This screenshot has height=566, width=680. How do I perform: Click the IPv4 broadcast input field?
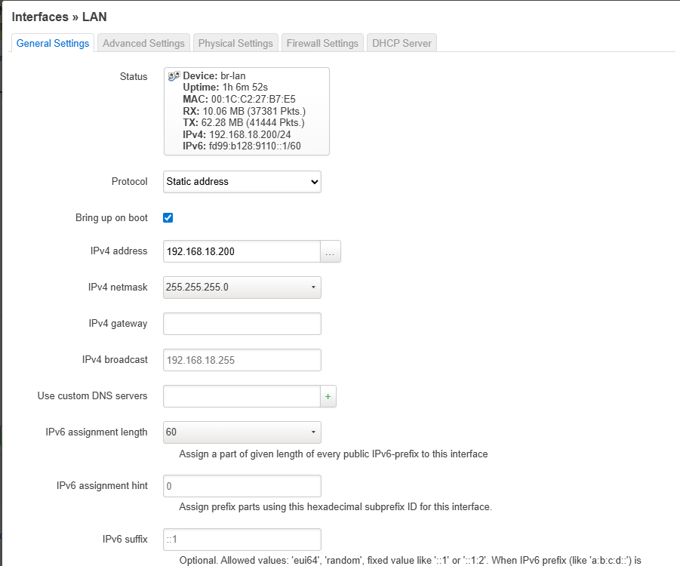pos(242,360)
